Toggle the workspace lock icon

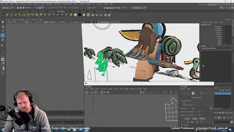[x=232, y=4]
